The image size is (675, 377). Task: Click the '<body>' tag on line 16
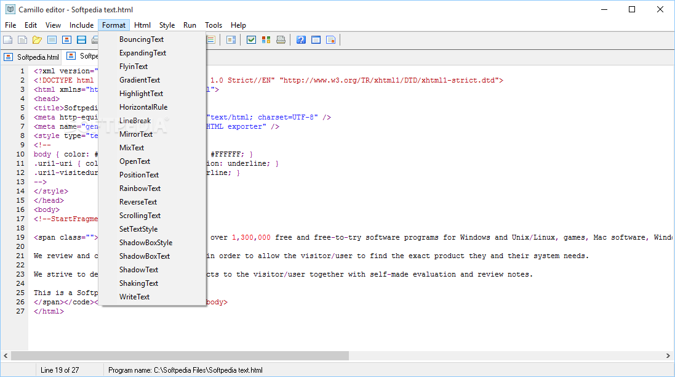pos(47,210)
